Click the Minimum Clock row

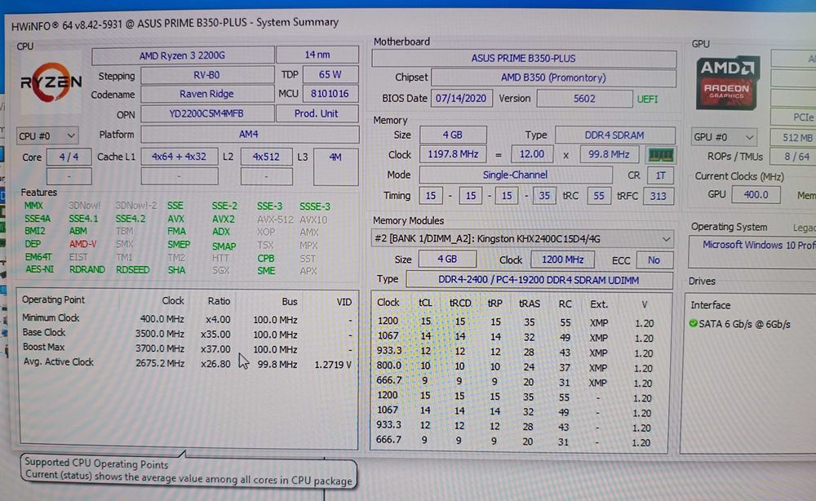[188, 319]
